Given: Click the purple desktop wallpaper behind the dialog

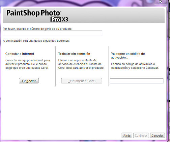Looking at the screenshot, I should pyautogui.click(x=79, y=3).
